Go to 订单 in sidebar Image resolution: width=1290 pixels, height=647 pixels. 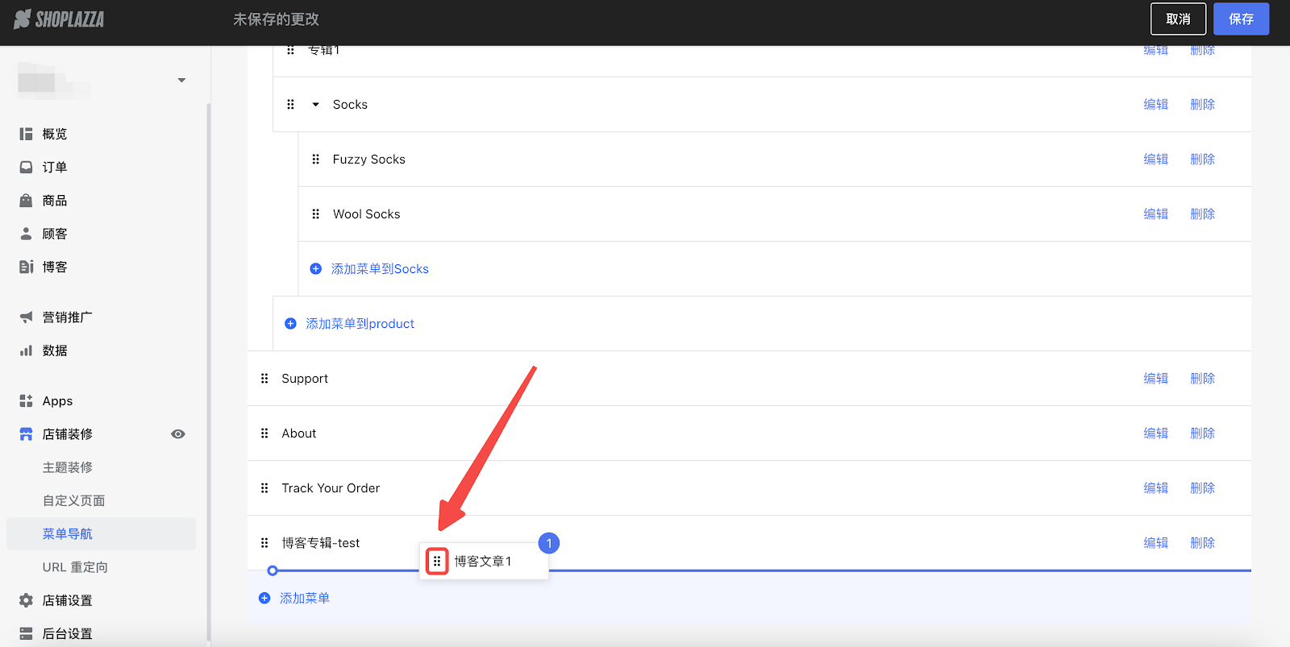tap(55, 167)
